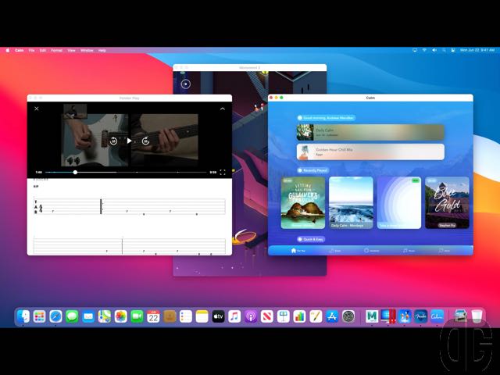The height and width of the screenshot is (375, 500).
Task: Launch FaceTime from the Dock
Action: tap(137, 316)
